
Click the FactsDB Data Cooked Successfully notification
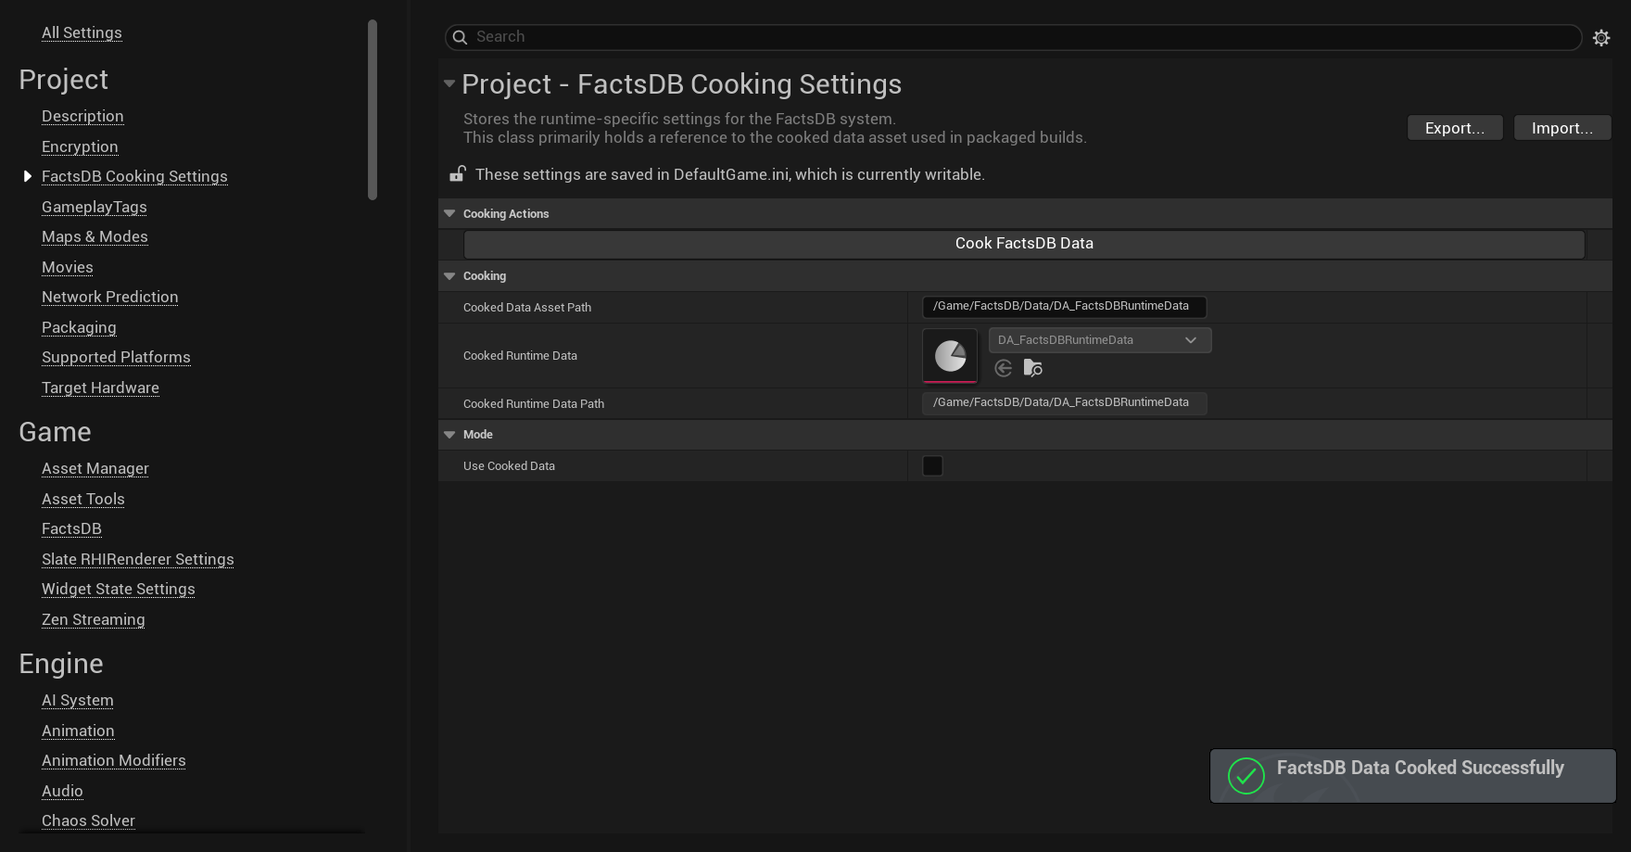click(x=1412, y=776)
